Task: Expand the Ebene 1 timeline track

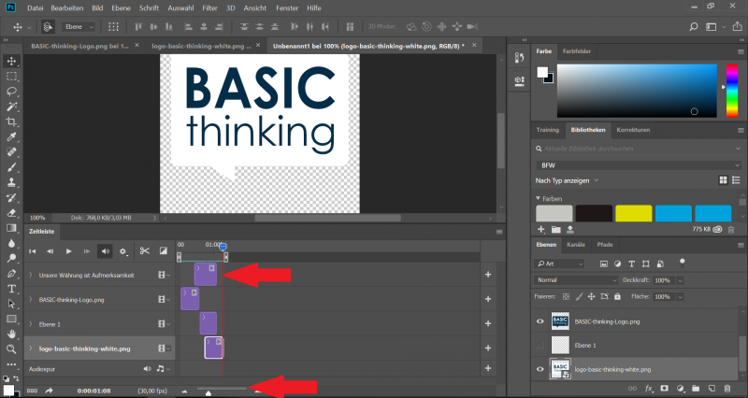Action: point(31,324)
